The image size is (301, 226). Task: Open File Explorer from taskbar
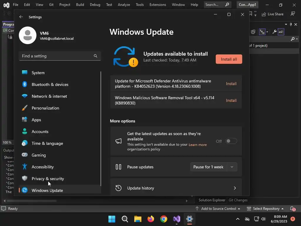(x=138, y=219)
